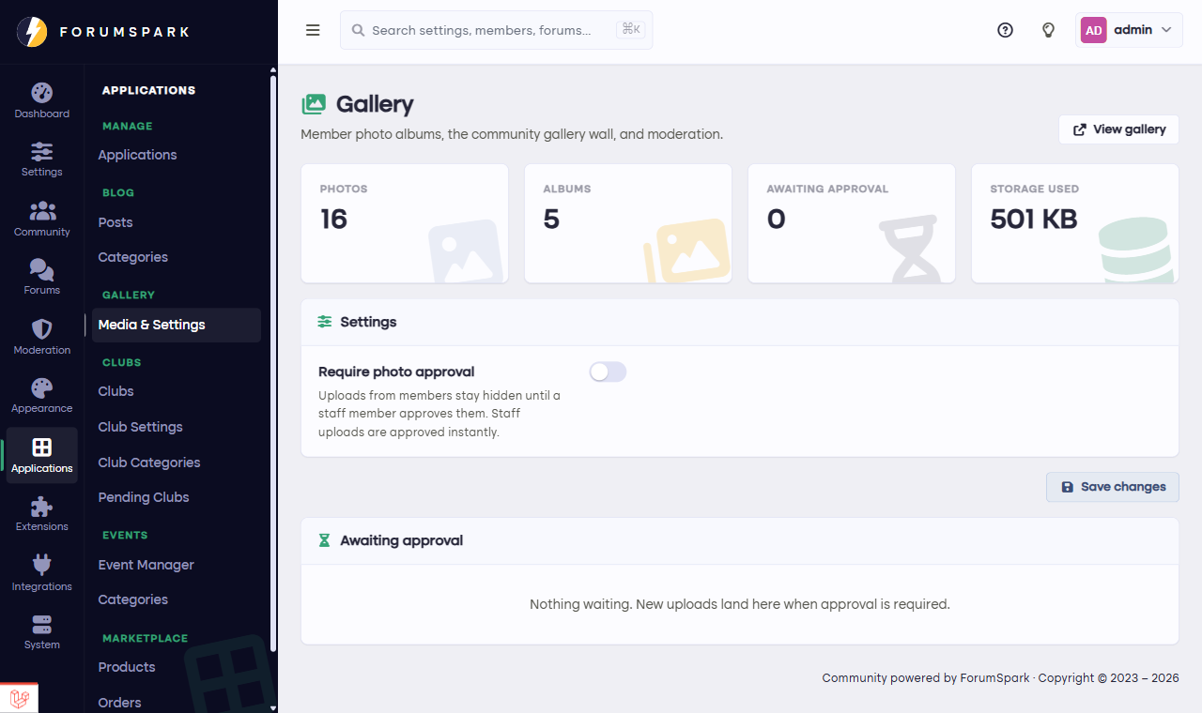
Task: Open Clubs in the submenu
Action: tap(116, 391)
